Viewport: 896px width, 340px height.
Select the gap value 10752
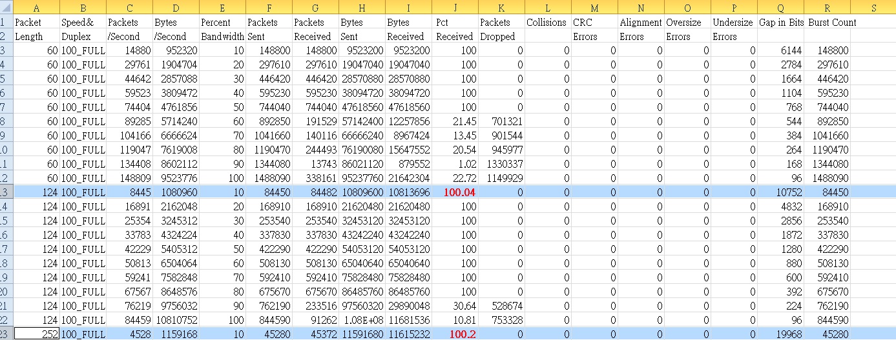click(780, 192)
